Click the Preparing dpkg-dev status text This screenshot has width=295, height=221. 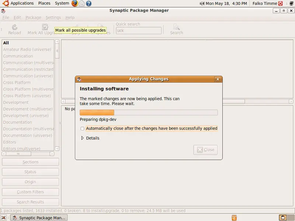(98, 119)
